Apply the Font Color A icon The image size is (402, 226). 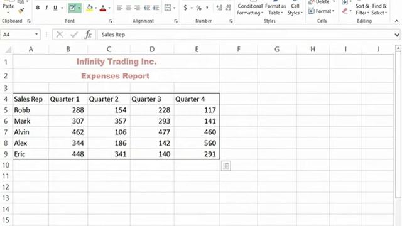[103, 8]
